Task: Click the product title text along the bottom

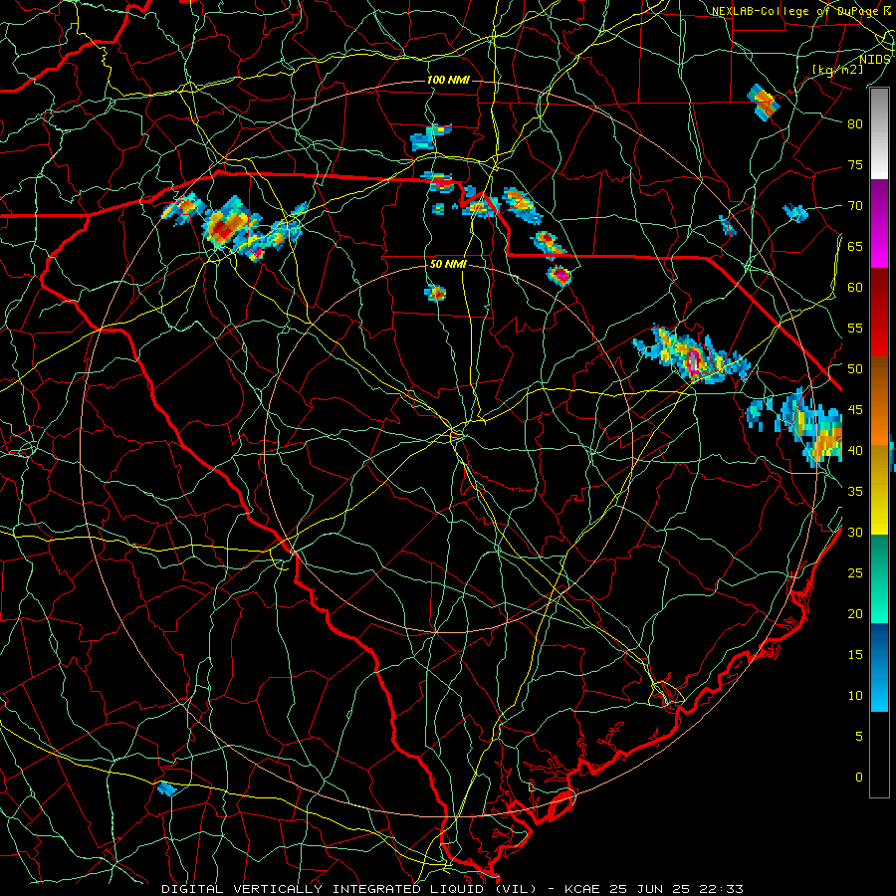Action: click(453, 889)
